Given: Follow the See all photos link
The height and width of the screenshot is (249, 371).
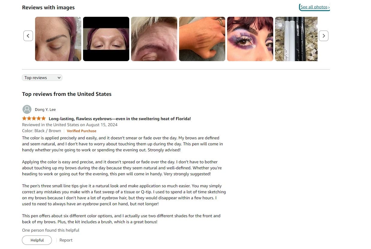Looking at the screenshot, I should coord(315,7).
